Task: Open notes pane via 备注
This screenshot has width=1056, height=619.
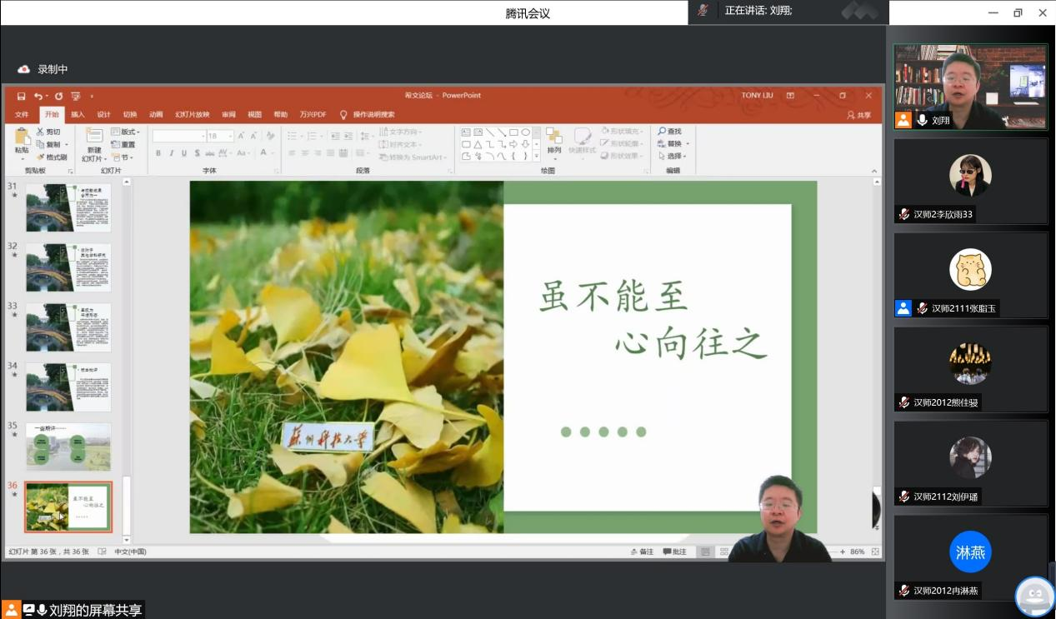Action: (642, 552)
